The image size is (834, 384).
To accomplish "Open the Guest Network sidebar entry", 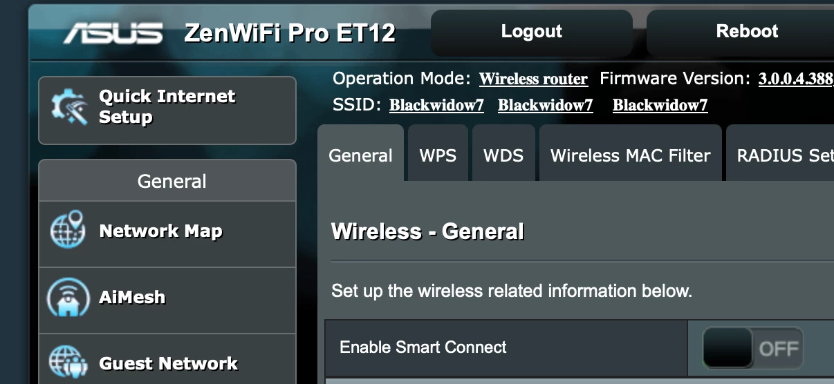I will tap(169, 363).
